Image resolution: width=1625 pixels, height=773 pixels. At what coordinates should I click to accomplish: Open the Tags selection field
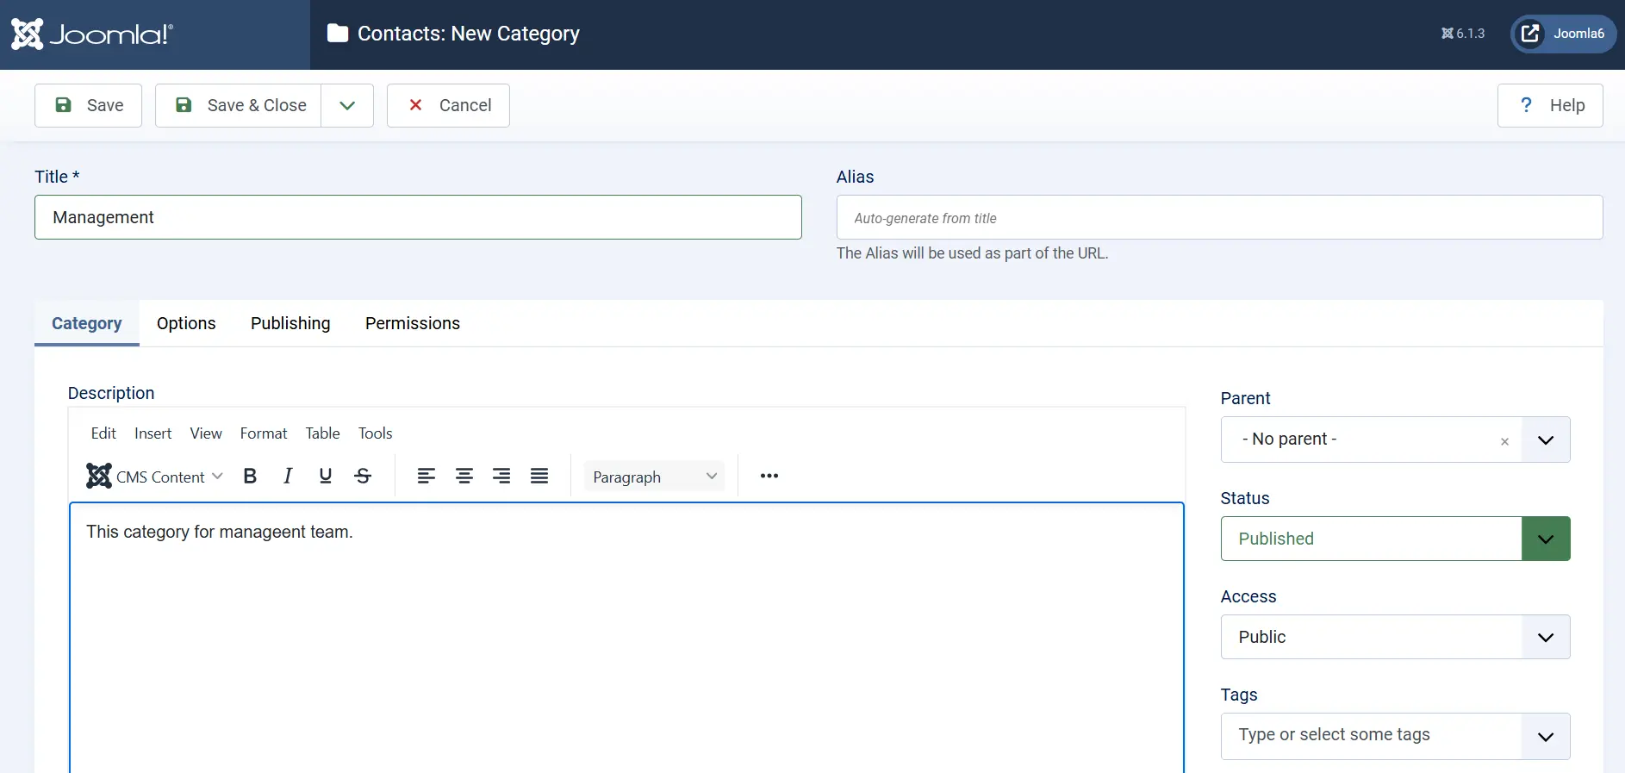1395,736
